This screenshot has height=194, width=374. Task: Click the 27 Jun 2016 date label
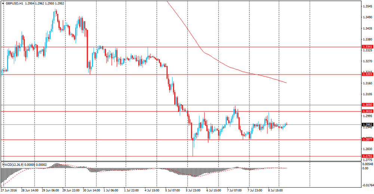pos(9,190)
